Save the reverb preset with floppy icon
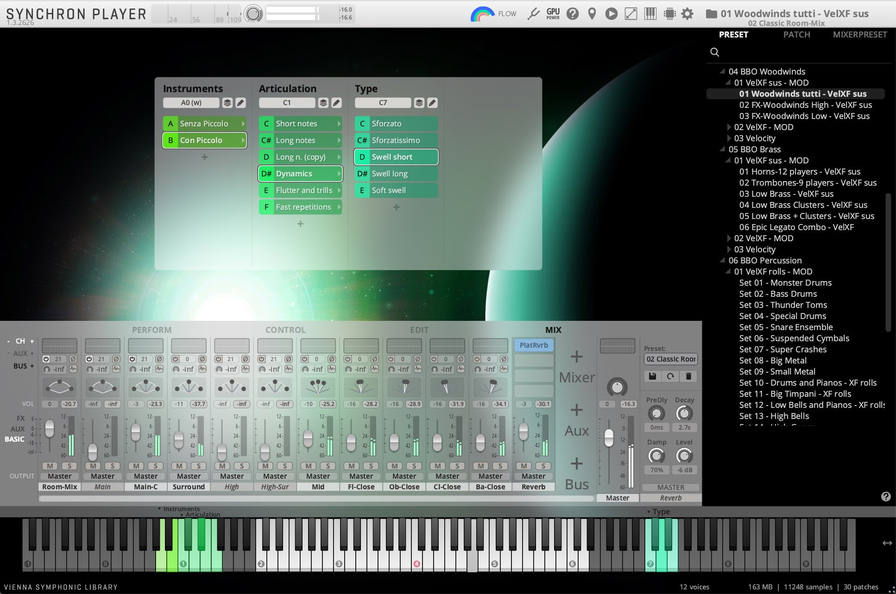 pyautogui.click(x=652, y=376)
